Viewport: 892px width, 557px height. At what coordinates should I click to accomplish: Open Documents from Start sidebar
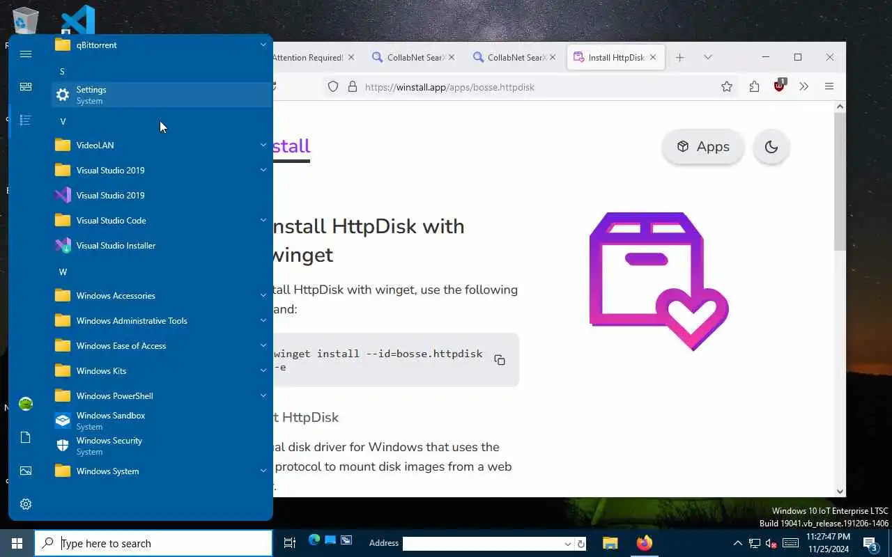coord(26,437)
